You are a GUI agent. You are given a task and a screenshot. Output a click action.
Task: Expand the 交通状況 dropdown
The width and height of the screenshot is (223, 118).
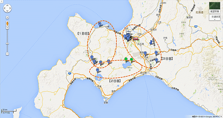click(214, 17)
